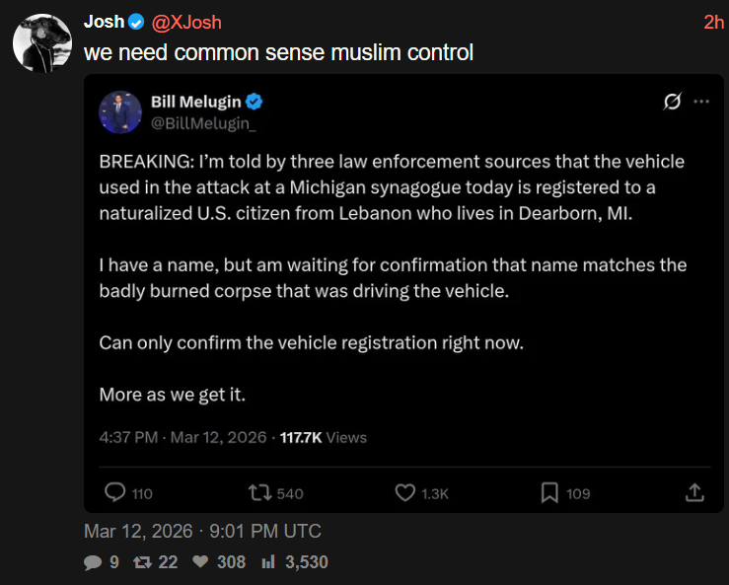Click the share upload icon
729x585 pixels.
pos(694,492)
